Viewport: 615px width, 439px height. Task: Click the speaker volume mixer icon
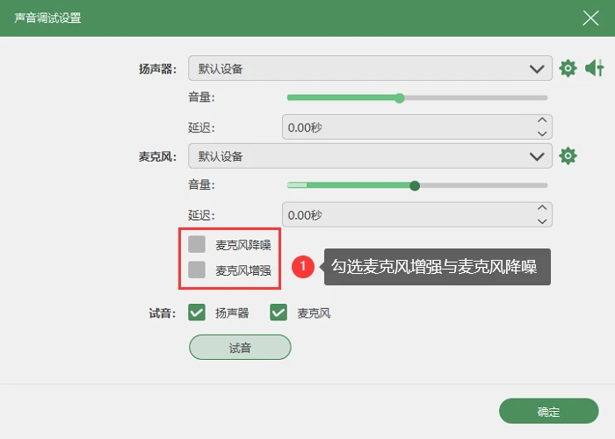(595, 68)
